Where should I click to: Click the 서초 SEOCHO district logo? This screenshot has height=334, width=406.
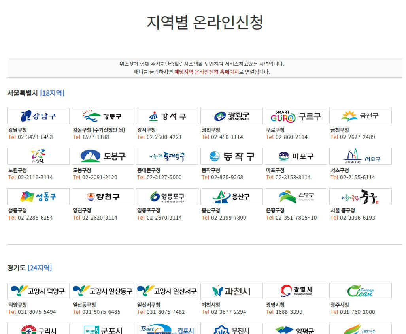click(360, 156)
